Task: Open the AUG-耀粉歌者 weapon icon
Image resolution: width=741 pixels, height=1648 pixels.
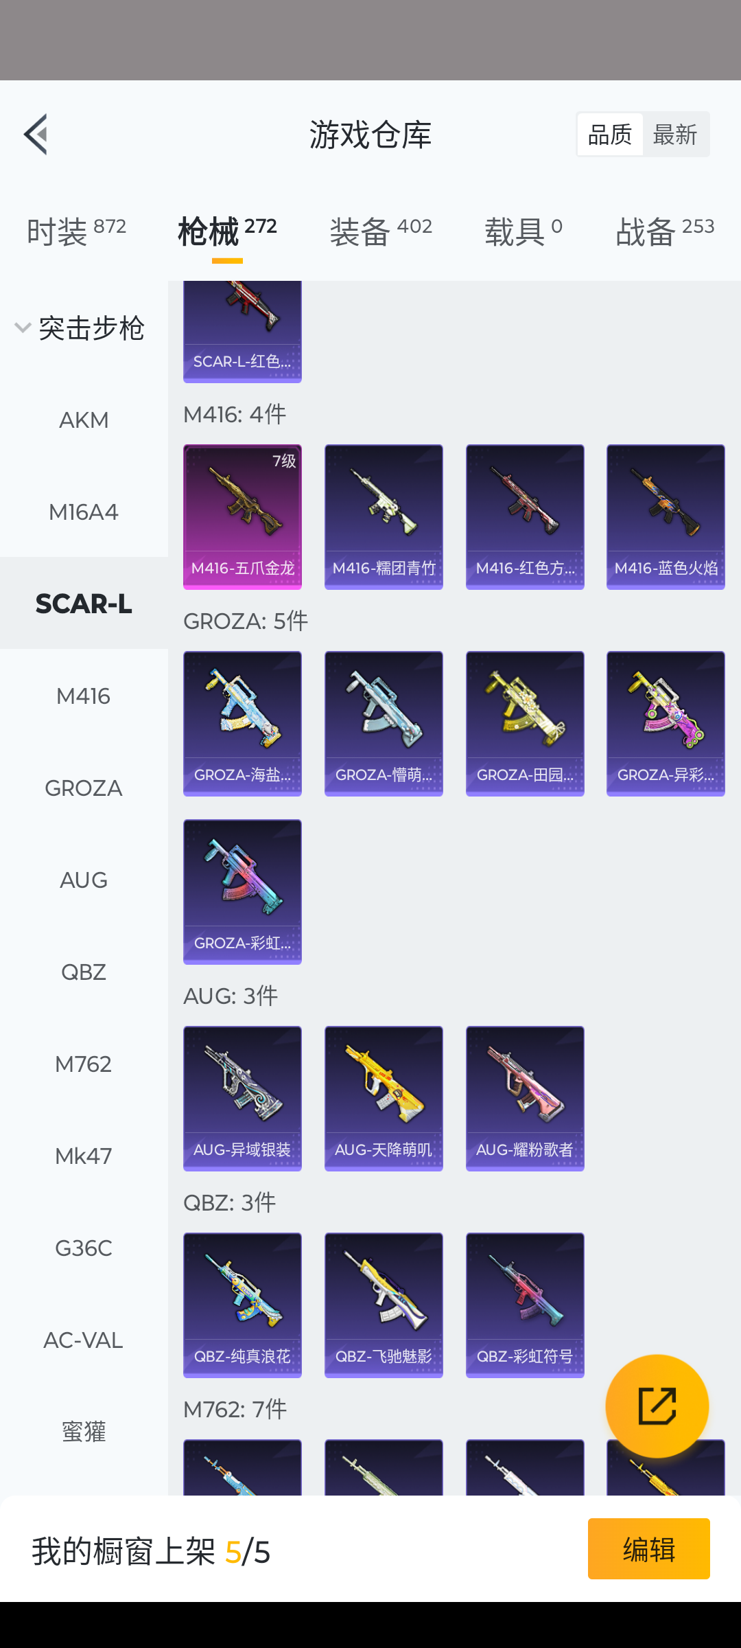Action: coord(525,1098)
